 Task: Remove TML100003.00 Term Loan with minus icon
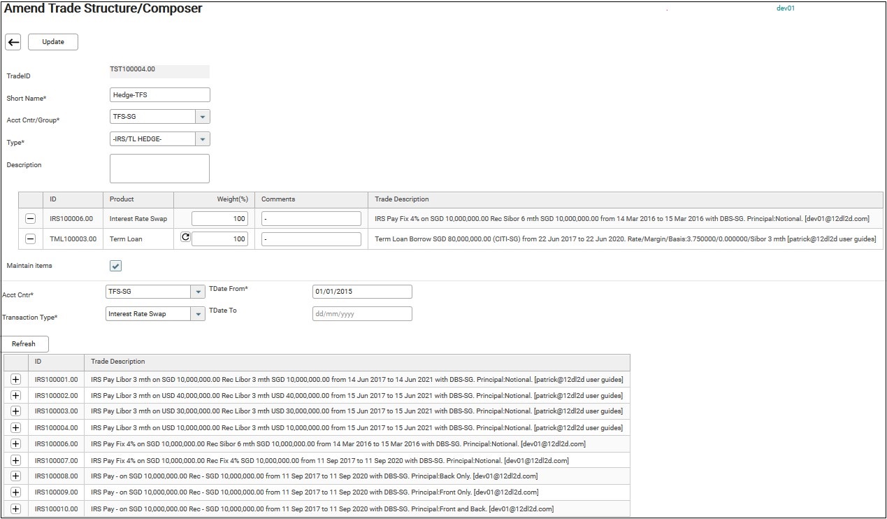(x=30, y=239)
